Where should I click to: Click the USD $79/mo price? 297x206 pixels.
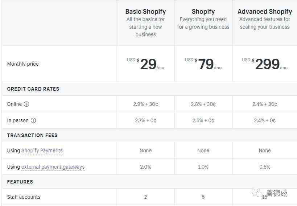point(203,64)
